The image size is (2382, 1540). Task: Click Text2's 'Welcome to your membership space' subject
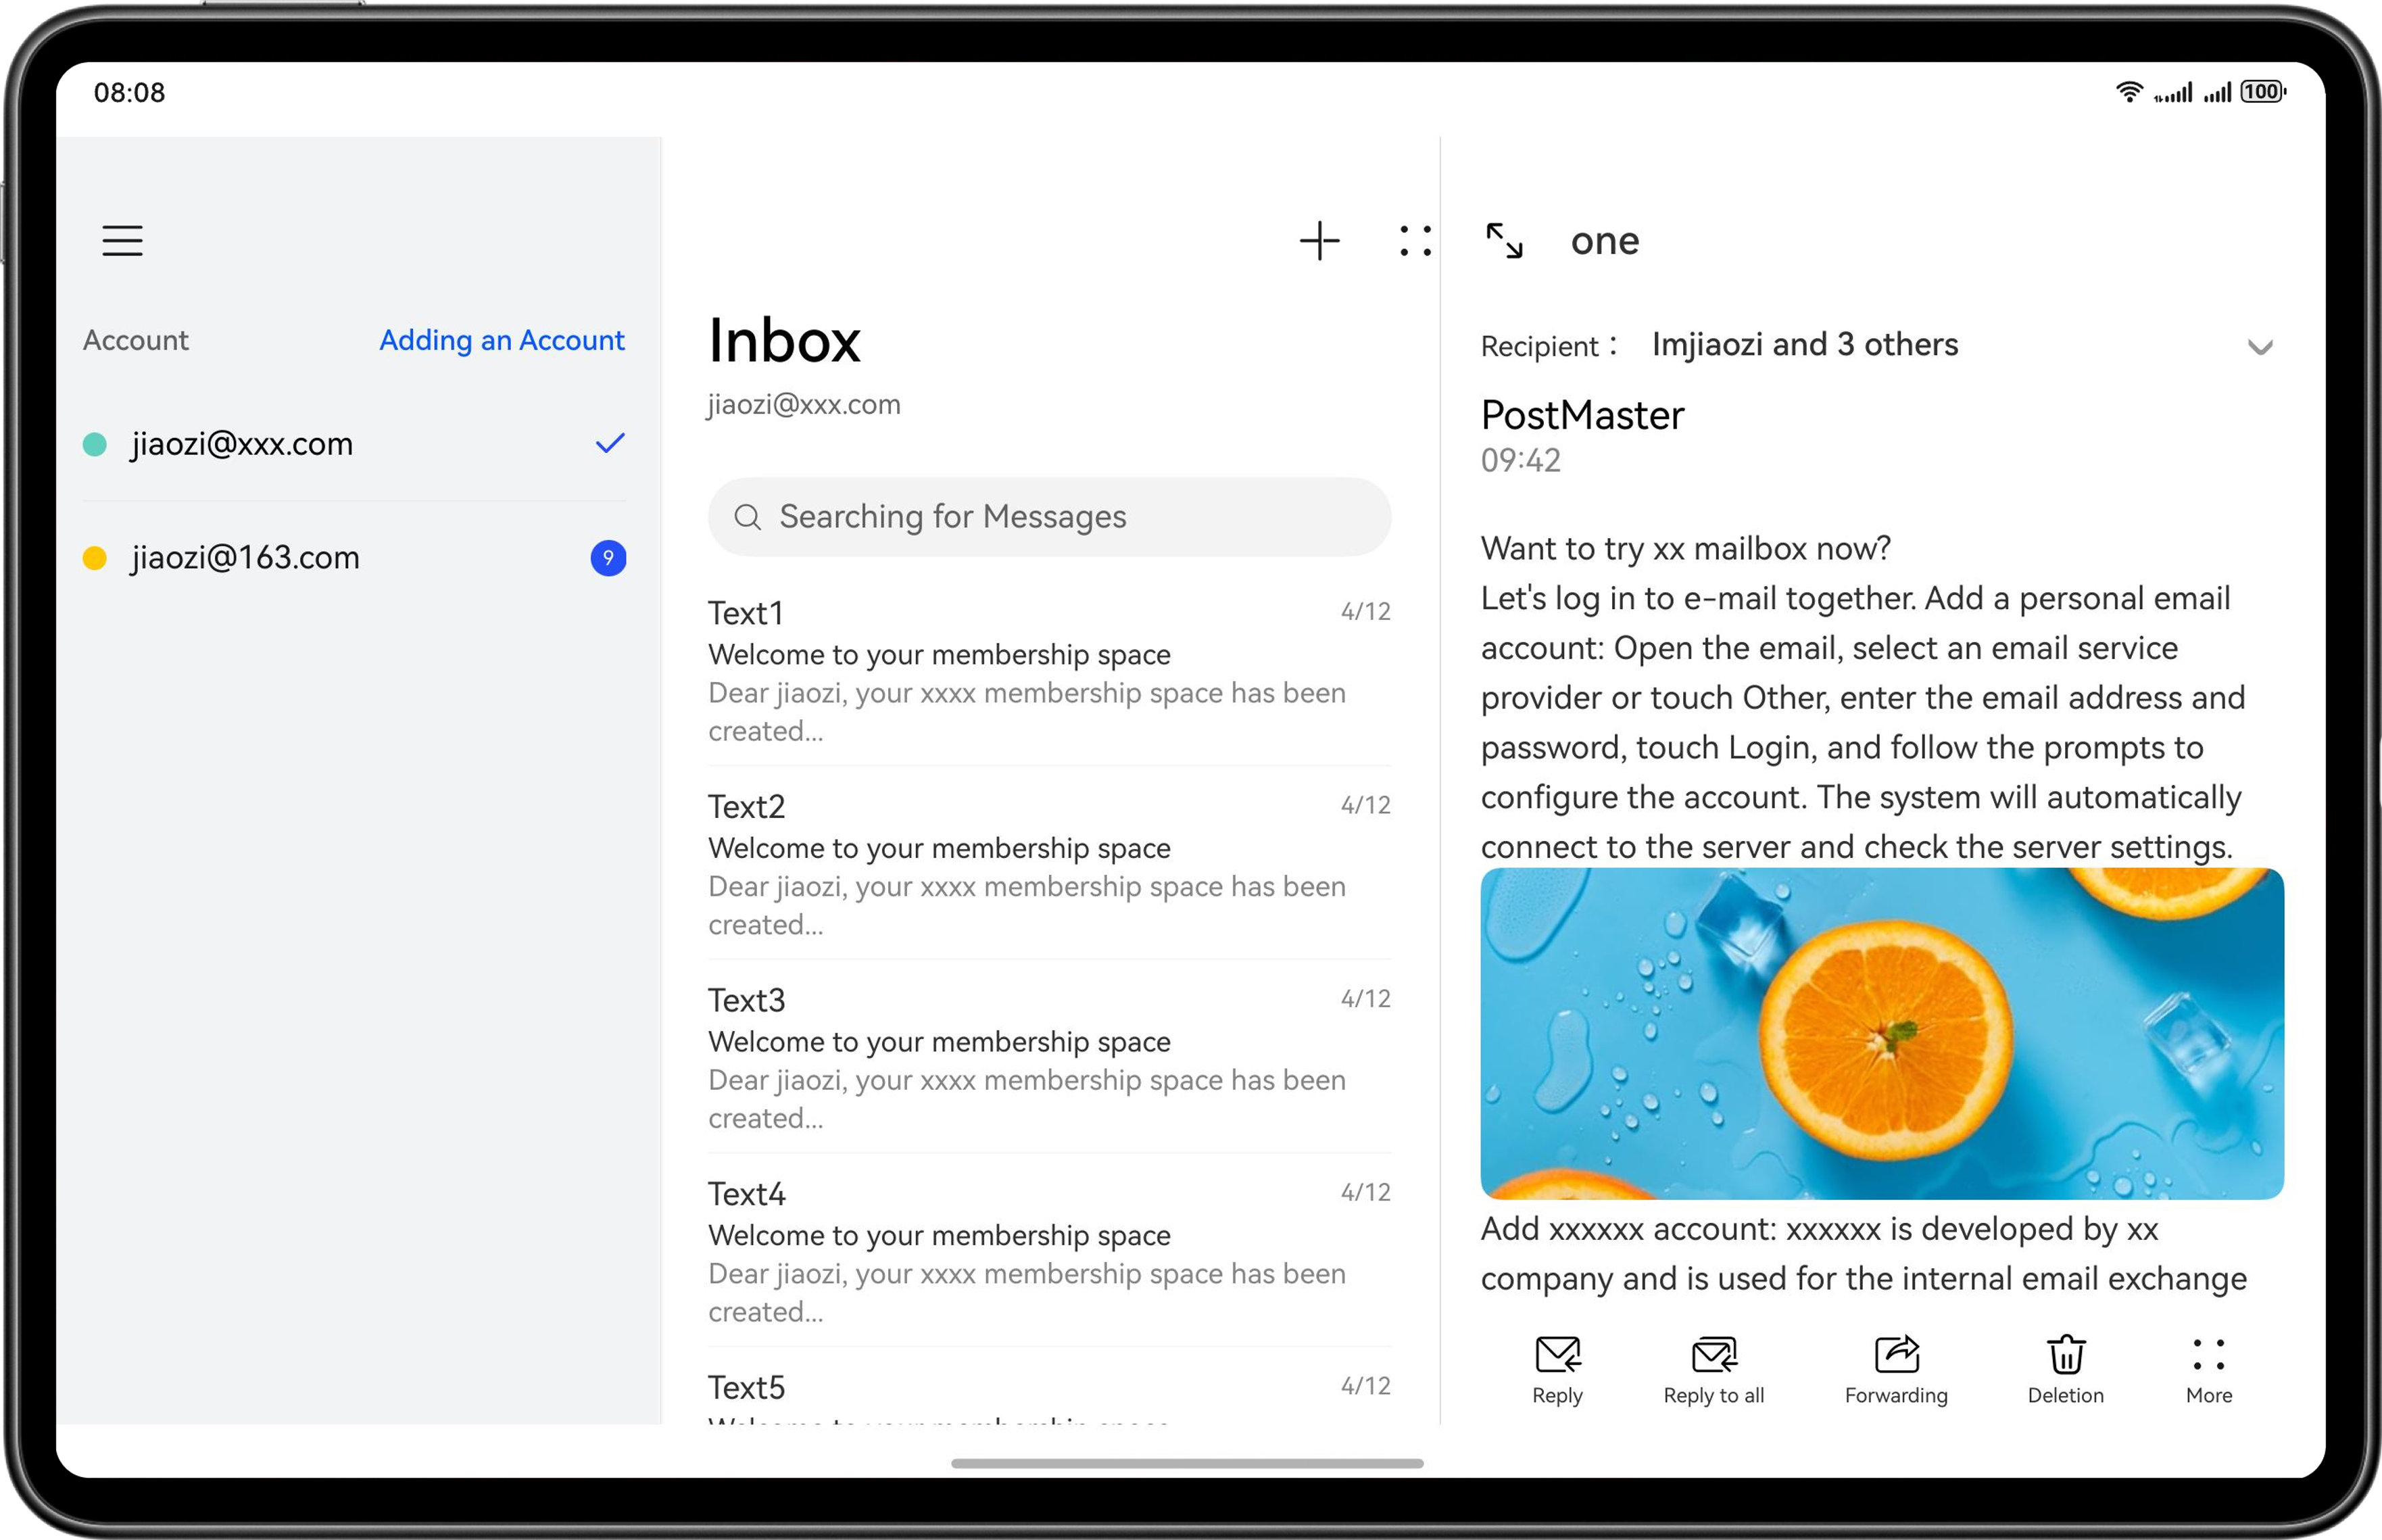coord(940,849)
